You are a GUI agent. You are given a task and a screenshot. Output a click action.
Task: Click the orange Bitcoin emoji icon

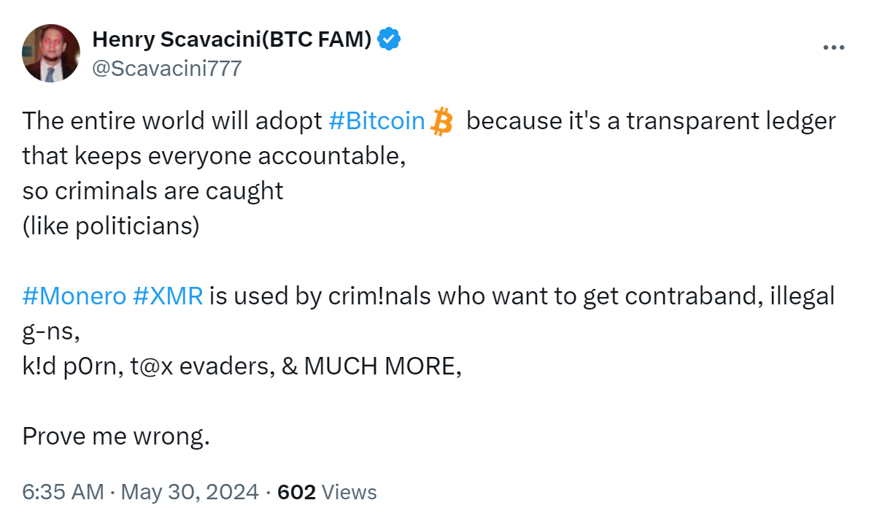click(441, 121)
